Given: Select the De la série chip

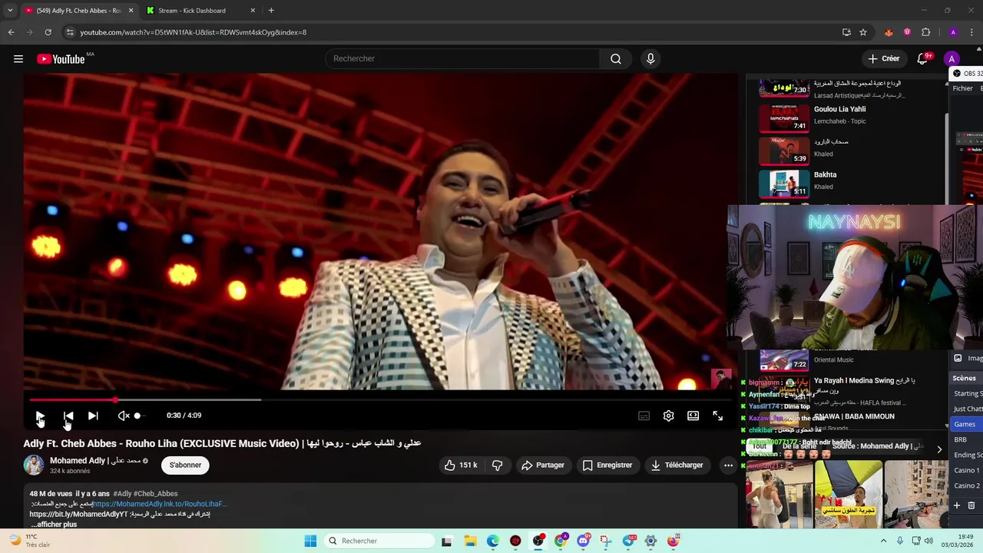Looking at the screenshot, I should pos(799,446).
